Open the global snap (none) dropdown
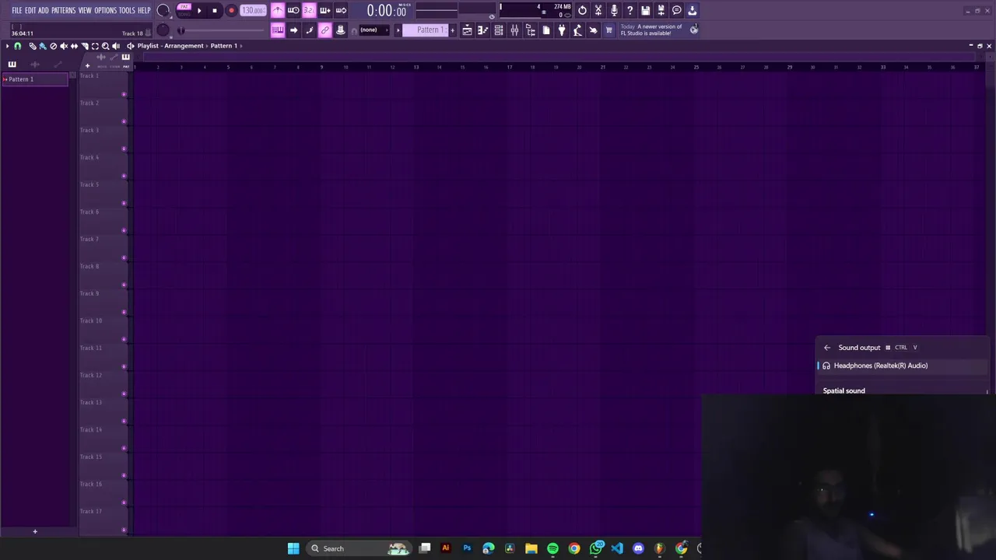The width and height of the screenshot is (996, 560). pyautogui.click(x=373, y=30)
